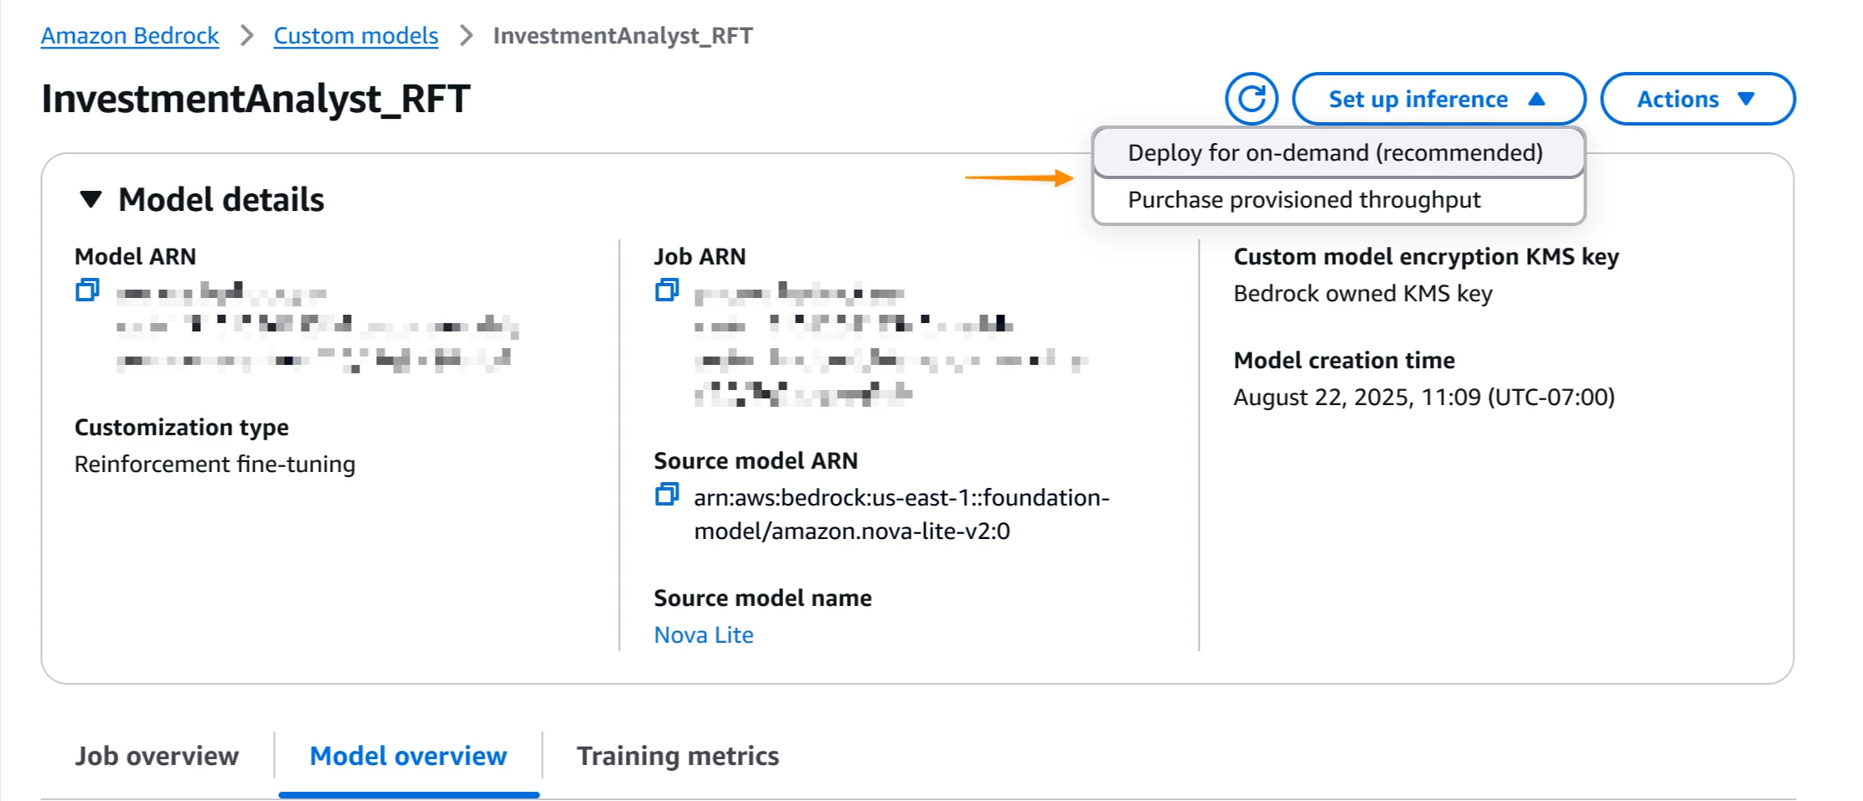Screen dimensions: 1863x801
Task: Collapse the Model details section
Action: coord(90,199)
